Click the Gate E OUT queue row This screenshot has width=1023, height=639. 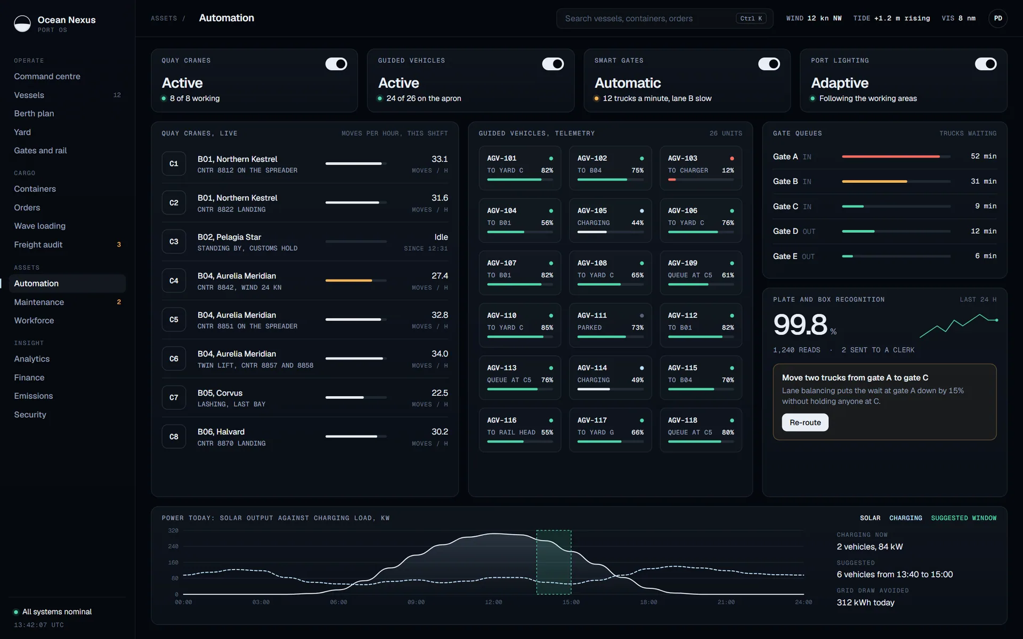(x=884, y=256)
